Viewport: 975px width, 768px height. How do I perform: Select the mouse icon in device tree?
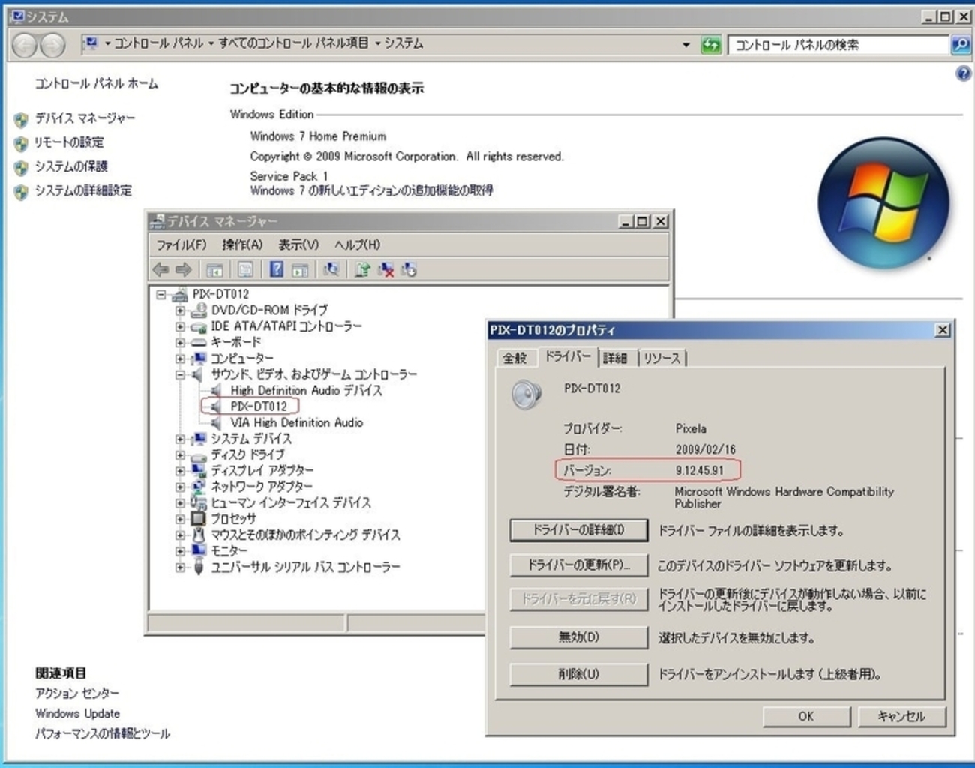pos(199,535)
